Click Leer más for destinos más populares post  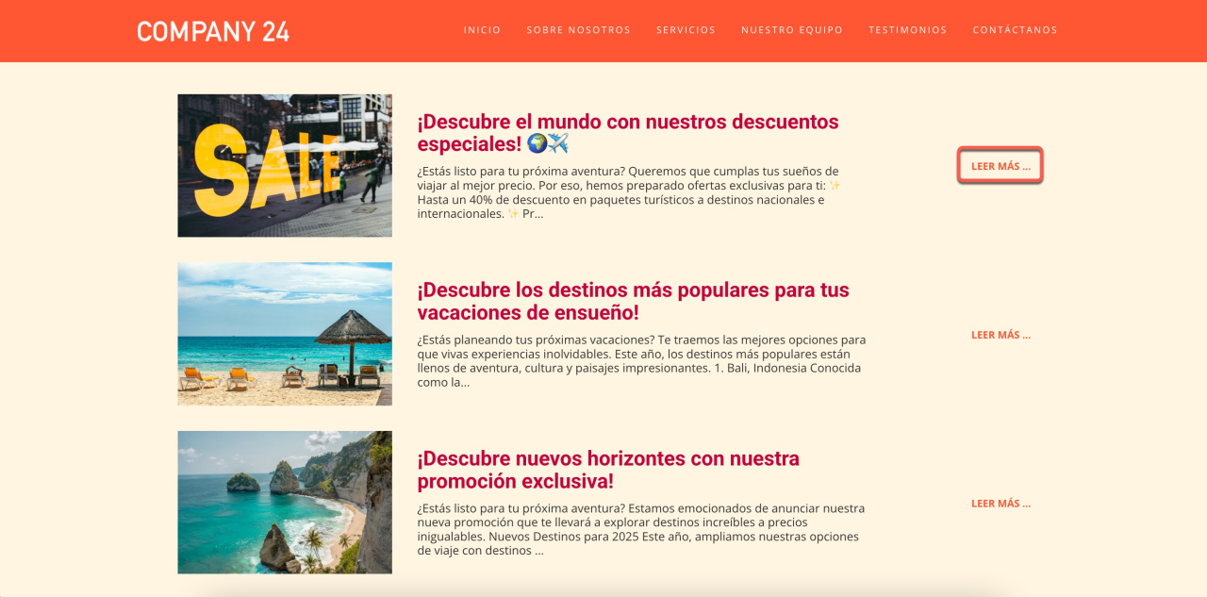click(x=1000, y=335)
